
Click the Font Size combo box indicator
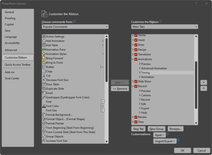102,110
